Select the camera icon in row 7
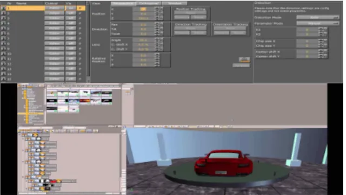The image size is (346, 195). [3, 39]
